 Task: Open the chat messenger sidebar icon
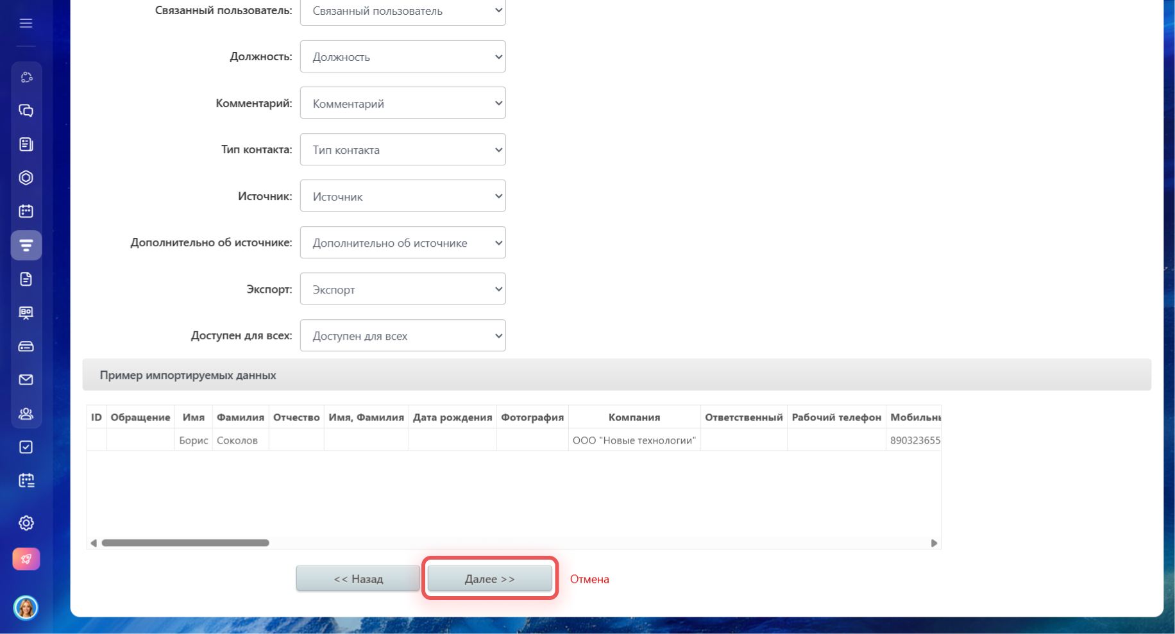tap(26, 111)
